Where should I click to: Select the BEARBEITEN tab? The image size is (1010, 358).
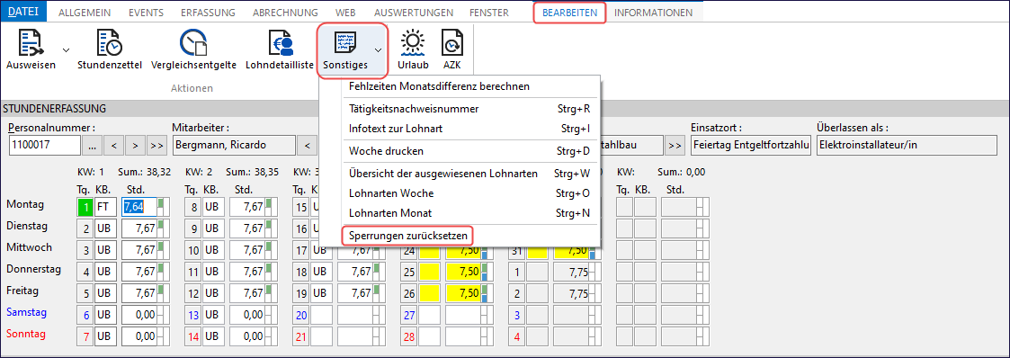click(569, 13)
